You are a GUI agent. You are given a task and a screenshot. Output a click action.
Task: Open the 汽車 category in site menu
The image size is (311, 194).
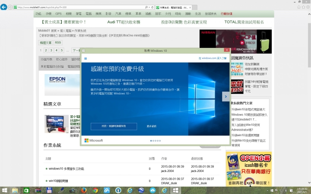coord(118,14)
